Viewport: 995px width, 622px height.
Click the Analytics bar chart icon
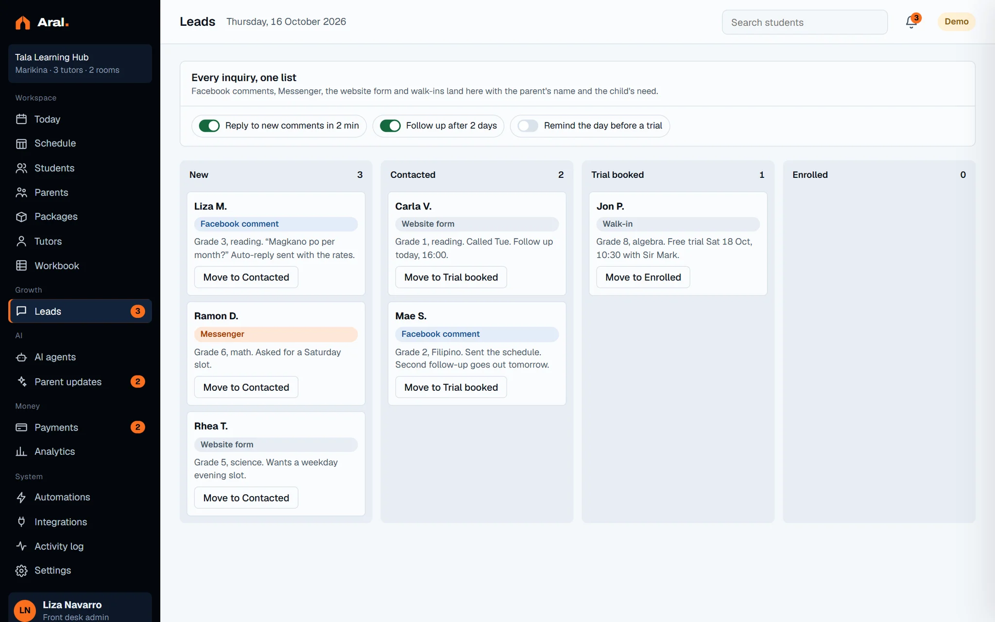[x=21, y=451]
